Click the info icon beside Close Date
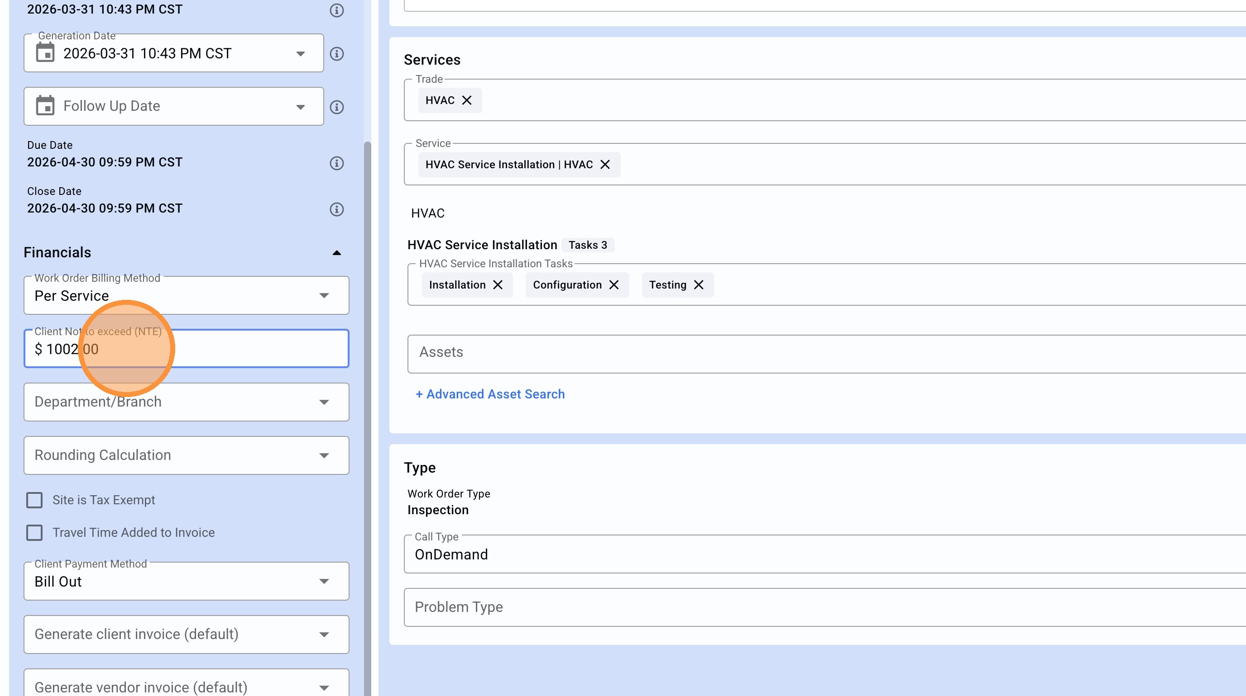This screenshot has width=1246, height=696. (x=337, y=209)
